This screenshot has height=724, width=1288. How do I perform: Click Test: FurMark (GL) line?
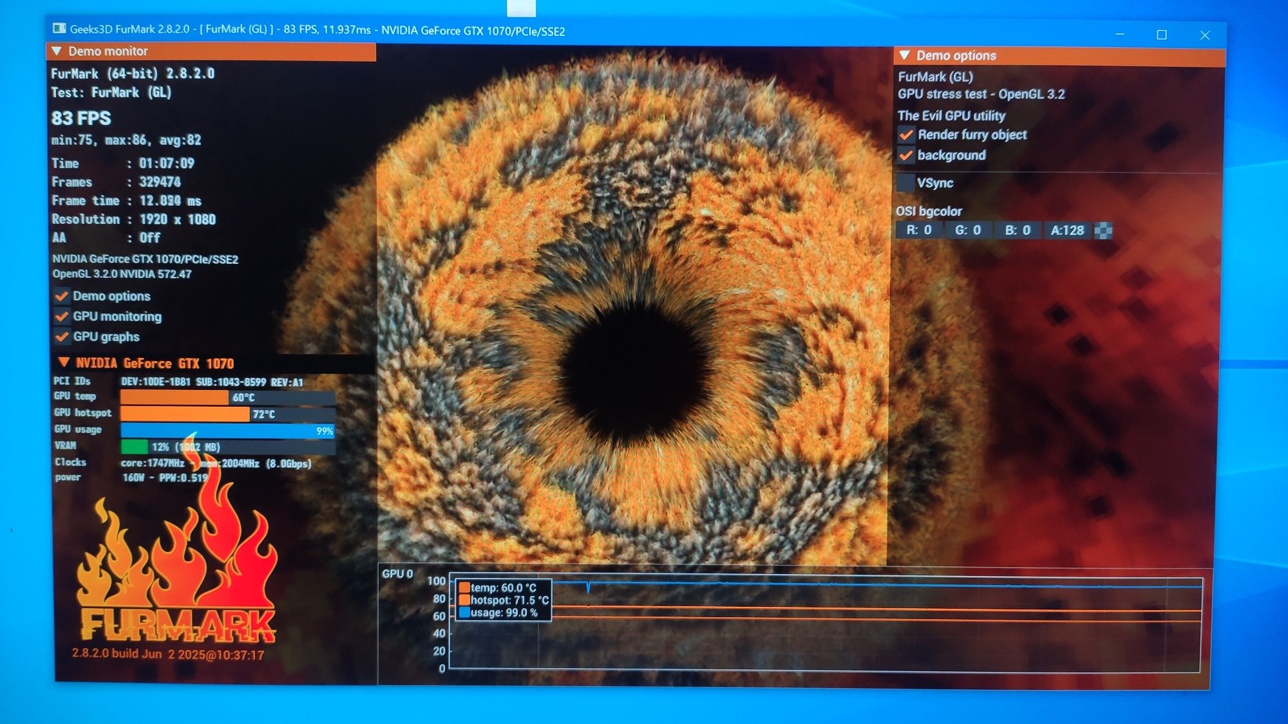(111, 92)
